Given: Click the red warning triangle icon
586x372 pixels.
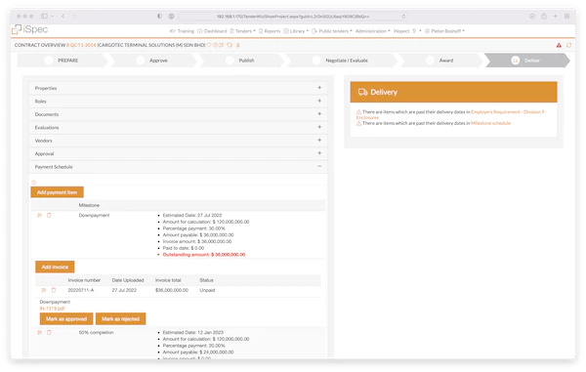Looking at the screenshot, I should (x=559, y=45).
